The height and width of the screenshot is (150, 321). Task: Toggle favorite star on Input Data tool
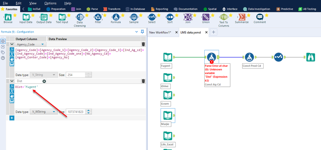(33, 15)
